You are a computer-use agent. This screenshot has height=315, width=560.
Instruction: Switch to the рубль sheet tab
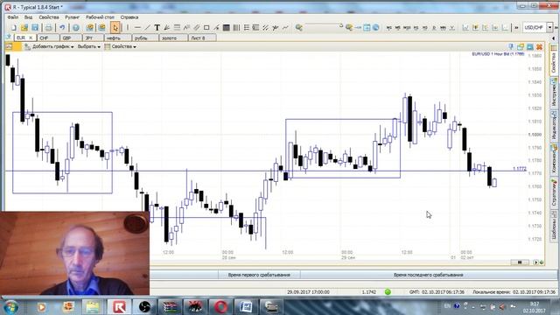click(145, 38)
